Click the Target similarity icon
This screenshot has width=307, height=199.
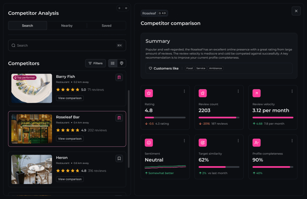coord(203,143)
